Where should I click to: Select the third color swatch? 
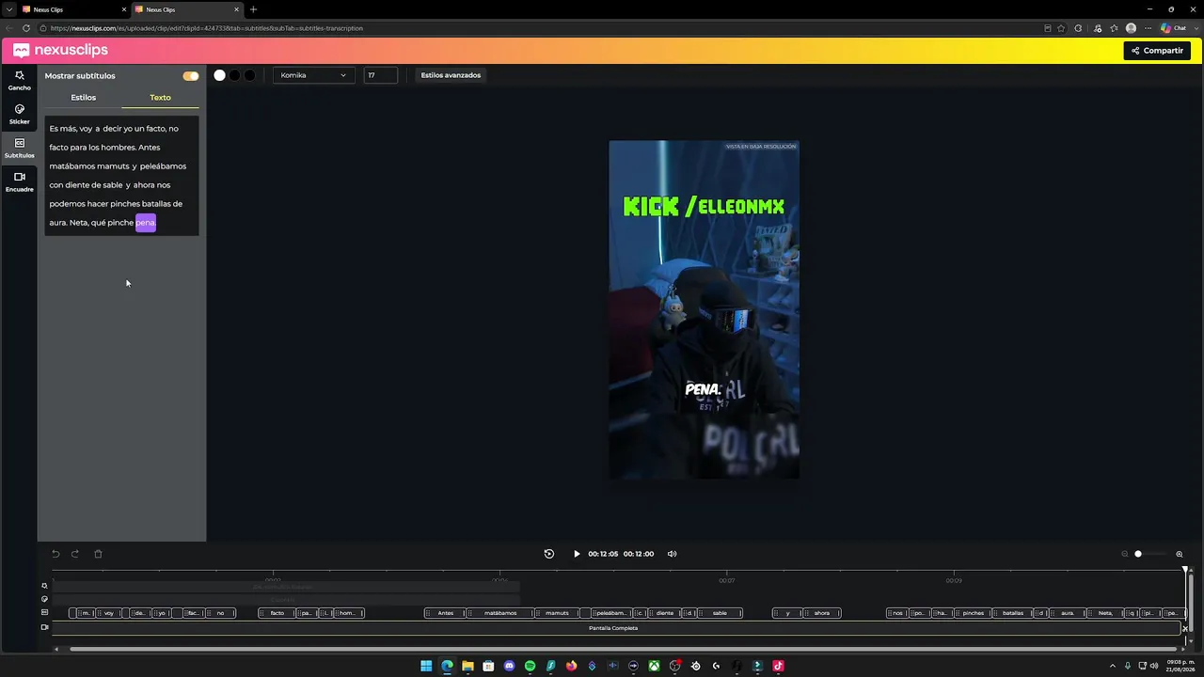click(249, 75)
